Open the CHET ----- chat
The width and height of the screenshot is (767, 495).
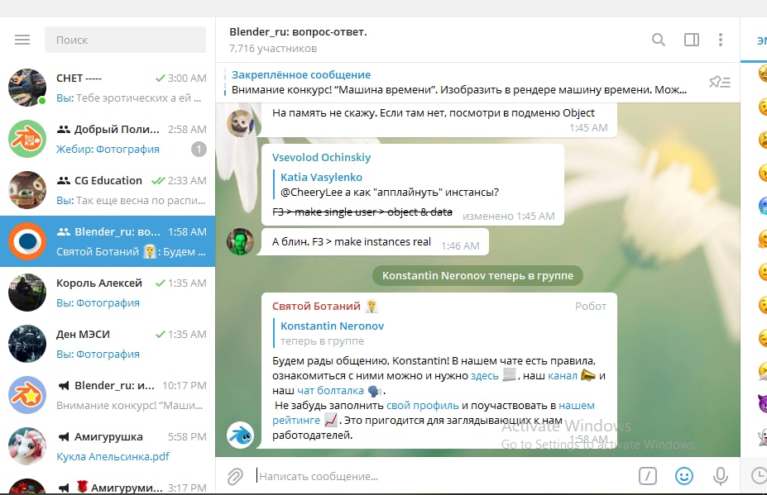pos(108,88)
